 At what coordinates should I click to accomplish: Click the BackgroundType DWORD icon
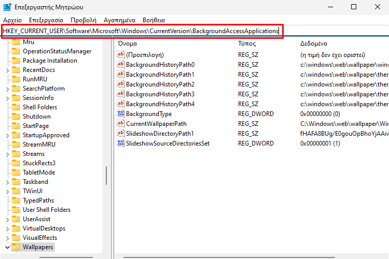pyautogui.click(x=121, y=114)
